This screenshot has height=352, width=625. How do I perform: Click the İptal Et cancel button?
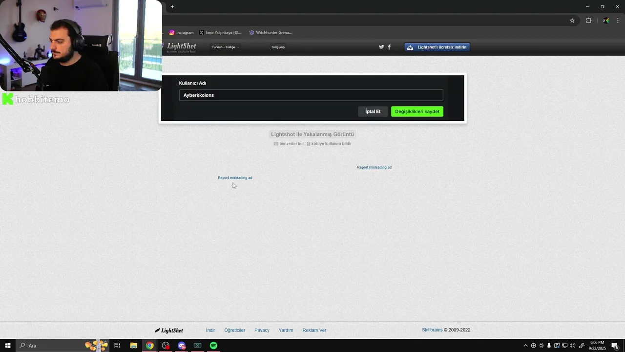click(x=373, y=111)
